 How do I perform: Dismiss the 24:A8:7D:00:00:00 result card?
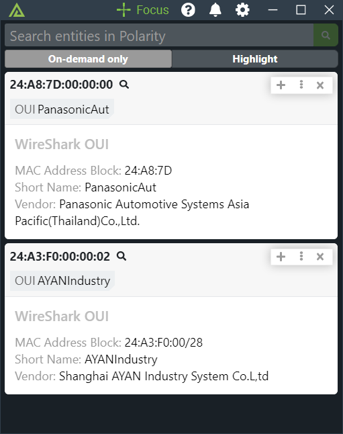(x=320, y=85)
